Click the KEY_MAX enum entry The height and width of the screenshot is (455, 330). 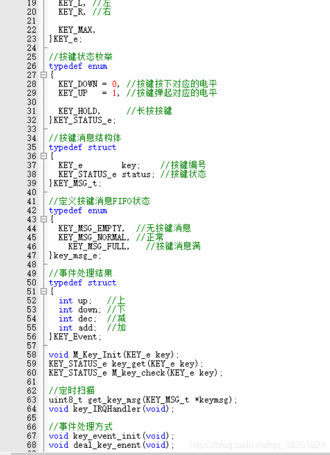(x=77, y=30)
